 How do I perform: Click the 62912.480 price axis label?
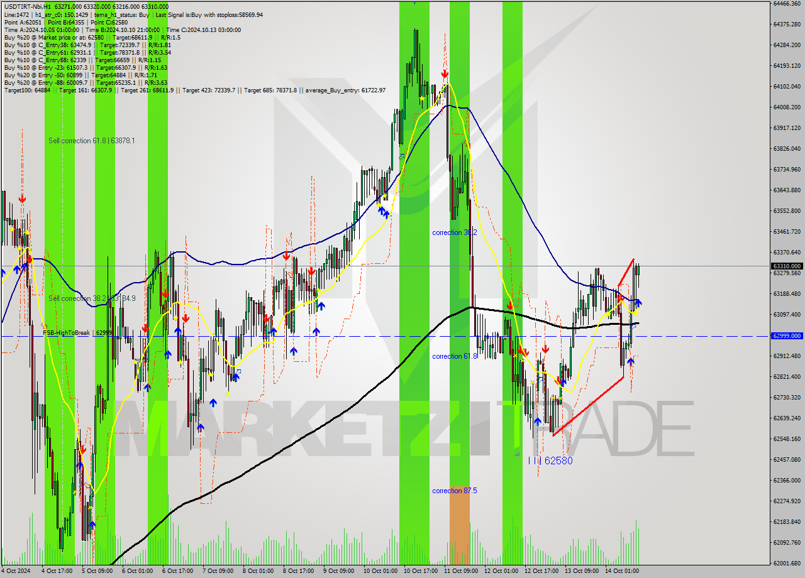(x=786, y=356)
